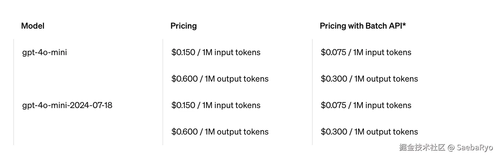
Task: Click gpt-4o-mini-2024-07-18 standard input token price
Action: tap(216, 105)
